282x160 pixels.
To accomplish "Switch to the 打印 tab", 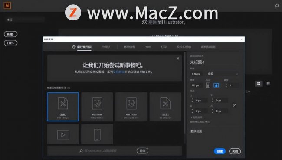I will (164, 47).
